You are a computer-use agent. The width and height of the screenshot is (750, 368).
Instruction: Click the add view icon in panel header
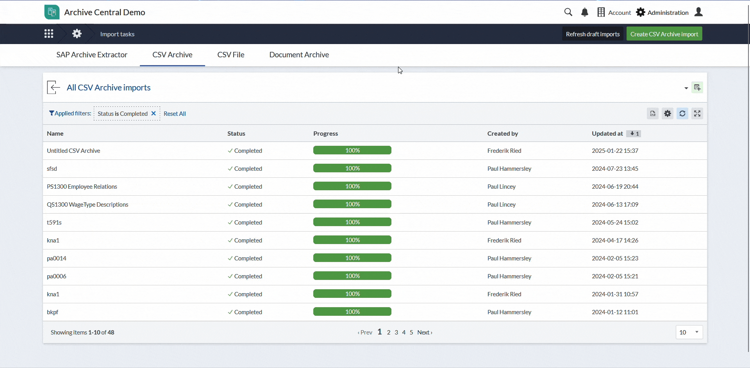coord(697,87)
